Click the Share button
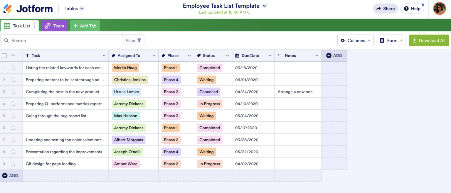 point(385,9)
